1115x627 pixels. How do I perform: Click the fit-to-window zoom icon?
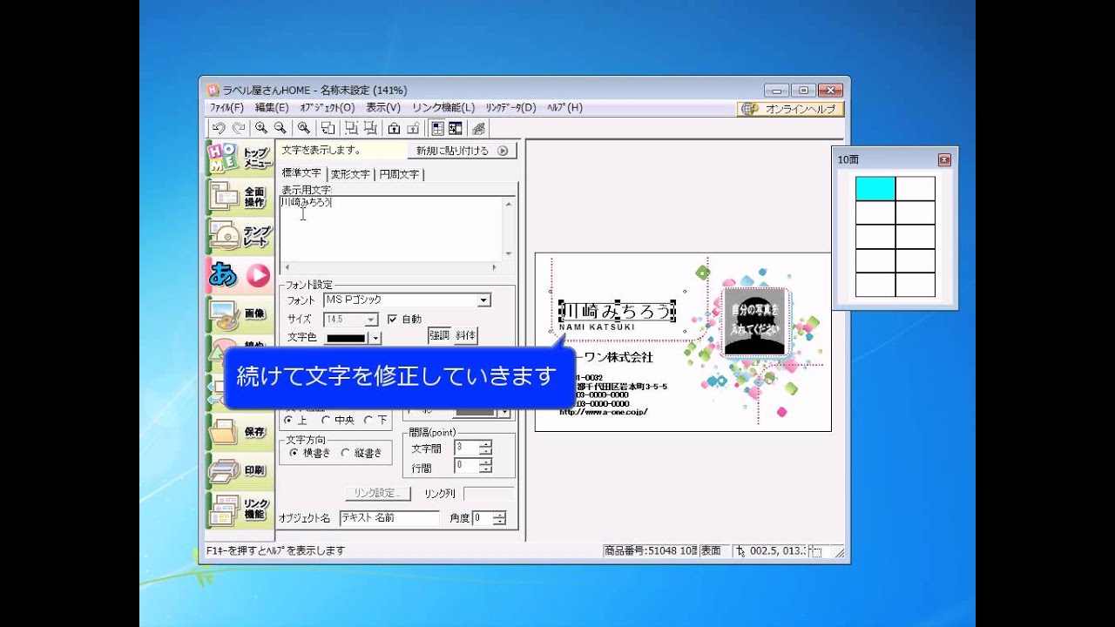(303, 128)
